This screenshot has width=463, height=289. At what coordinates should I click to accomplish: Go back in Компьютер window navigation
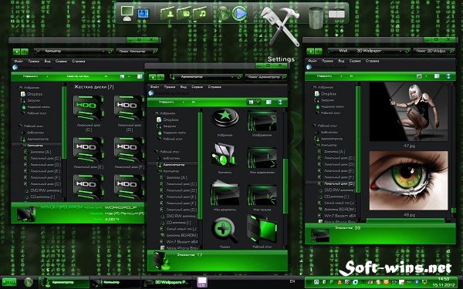pos(17,52)
